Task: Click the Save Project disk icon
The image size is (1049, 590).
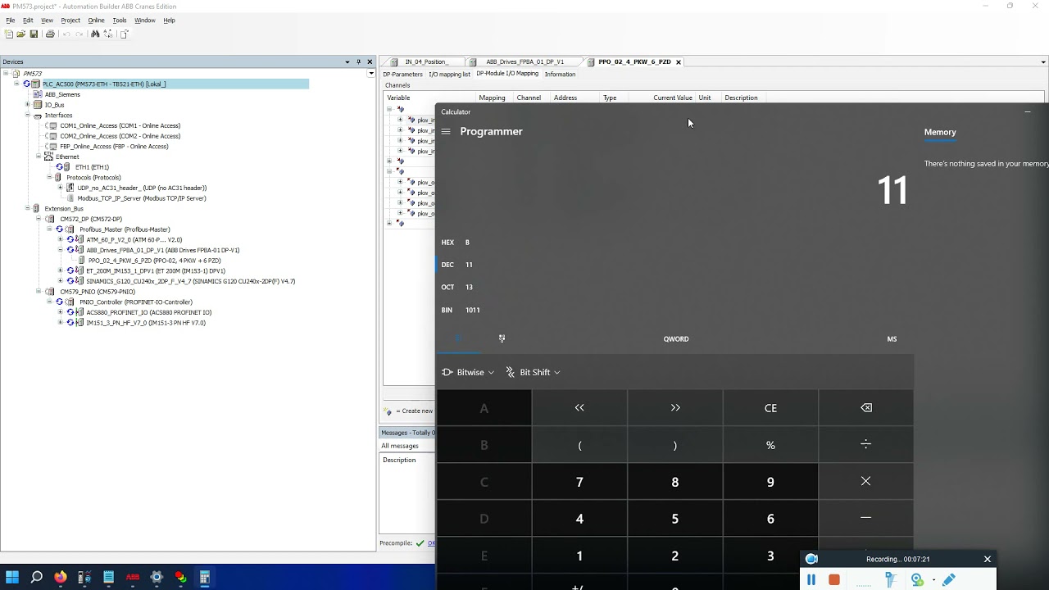Action: (34, 34)
